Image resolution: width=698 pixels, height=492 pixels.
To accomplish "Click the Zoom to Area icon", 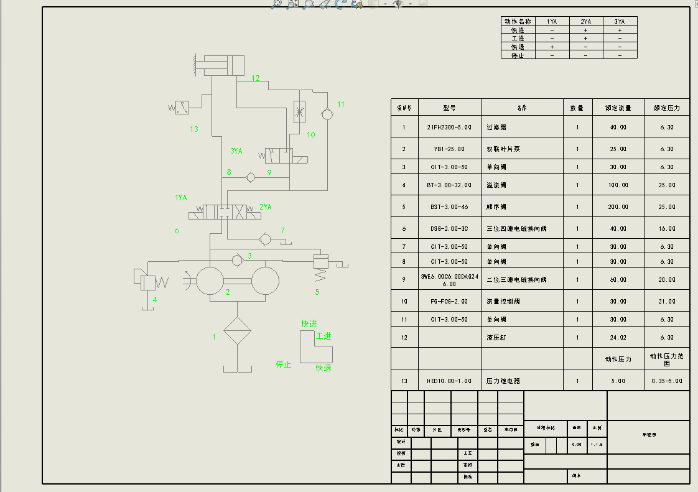I will (292, 4).
